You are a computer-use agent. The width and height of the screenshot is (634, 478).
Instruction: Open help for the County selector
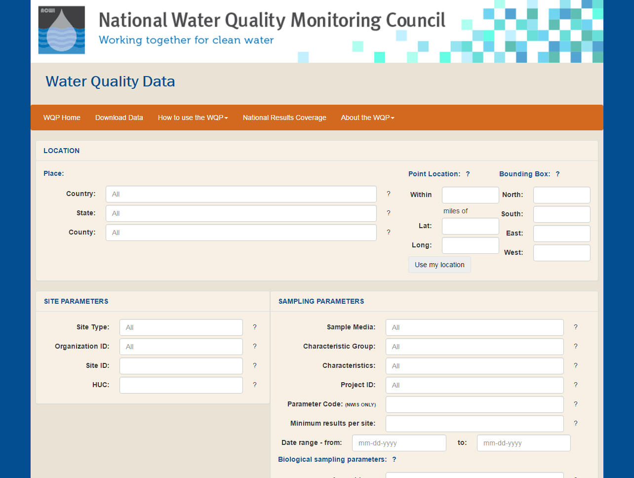tap(388, 232)
